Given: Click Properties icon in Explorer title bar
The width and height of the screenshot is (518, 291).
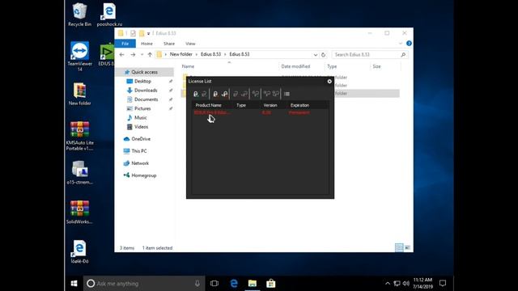Looking at the screenshot, I should 133,33.
